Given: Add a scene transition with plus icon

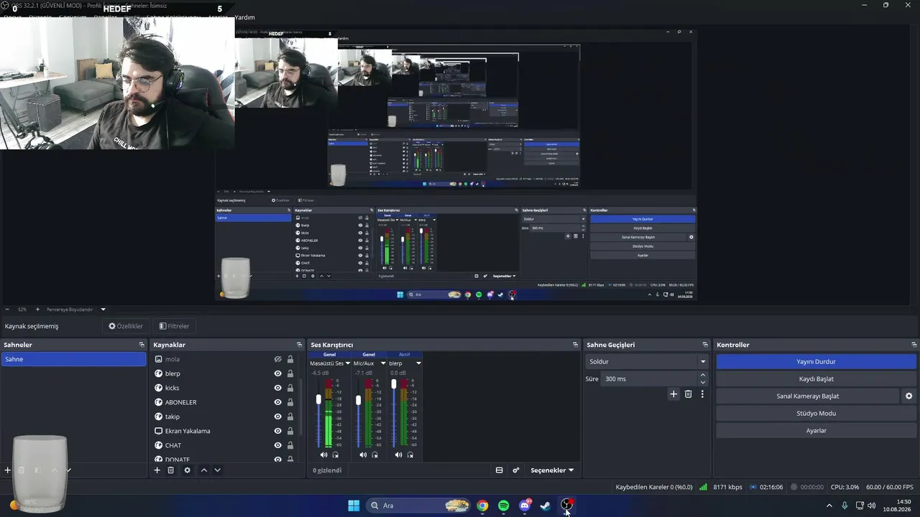Looking at the screenshot, I should (673, 394).
